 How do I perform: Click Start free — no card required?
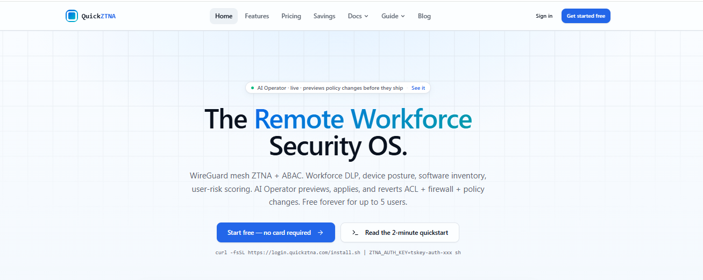276,233
